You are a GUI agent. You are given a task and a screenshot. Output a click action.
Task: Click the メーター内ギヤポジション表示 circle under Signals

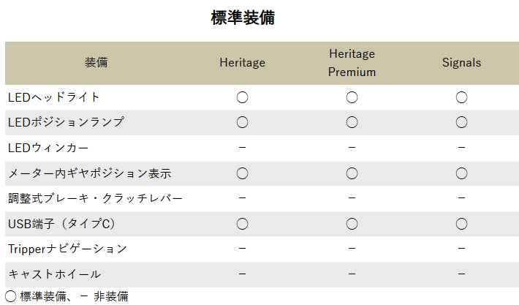(x=461, y=173)
